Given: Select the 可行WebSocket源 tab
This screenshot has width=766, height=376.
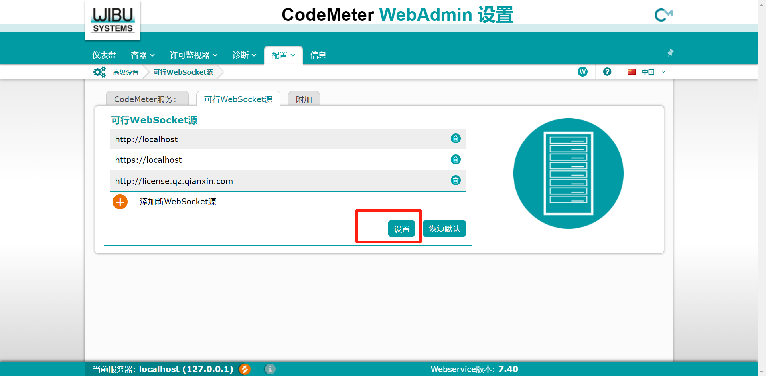Looking at the screenshot, I should (x=238, y=99).
